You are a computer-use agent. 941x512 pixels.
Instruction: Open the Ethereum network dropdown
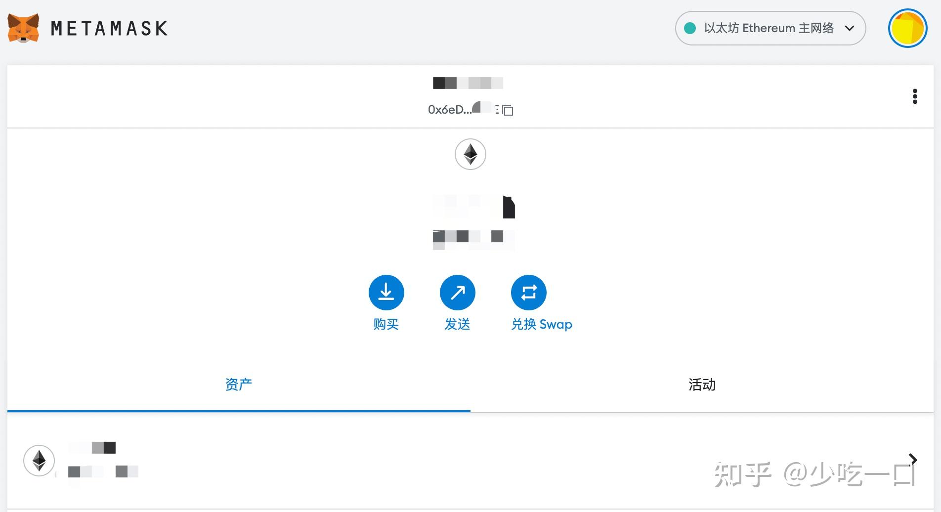pos(770,28)
